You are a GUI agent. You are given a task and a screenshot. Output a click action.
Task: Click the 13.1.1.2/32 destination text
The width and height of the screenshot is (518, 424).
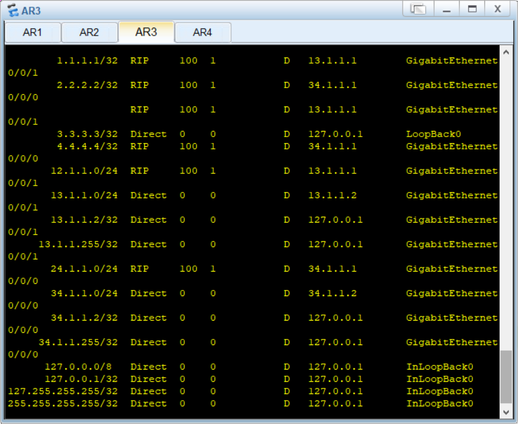click(x=84, y=220)
